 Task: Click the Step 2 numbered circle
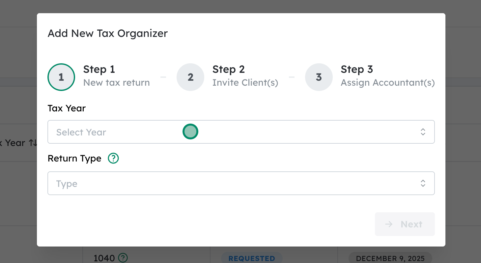coord(190,77)
